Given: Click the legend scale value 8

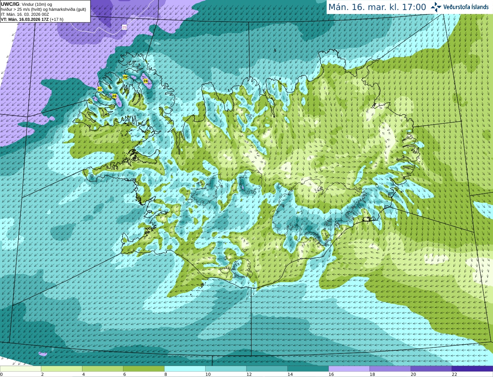Looking at the screenshot, I should [x=166, y=374].
